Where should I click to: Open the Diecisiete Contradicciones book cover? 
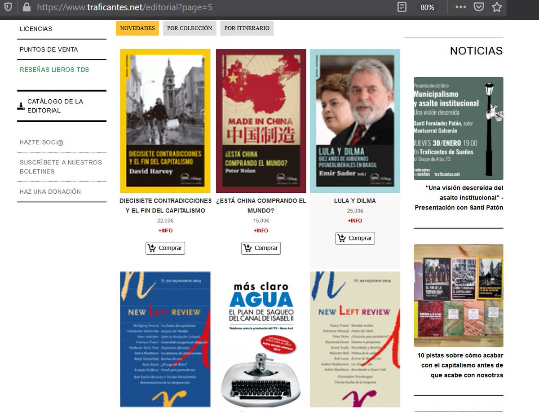point(165,121)
